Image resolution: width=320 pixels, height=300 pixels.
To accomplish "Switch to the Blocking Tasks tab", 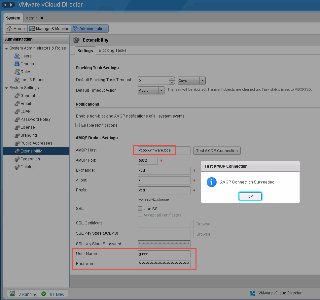I will click(x=112, y=50).
